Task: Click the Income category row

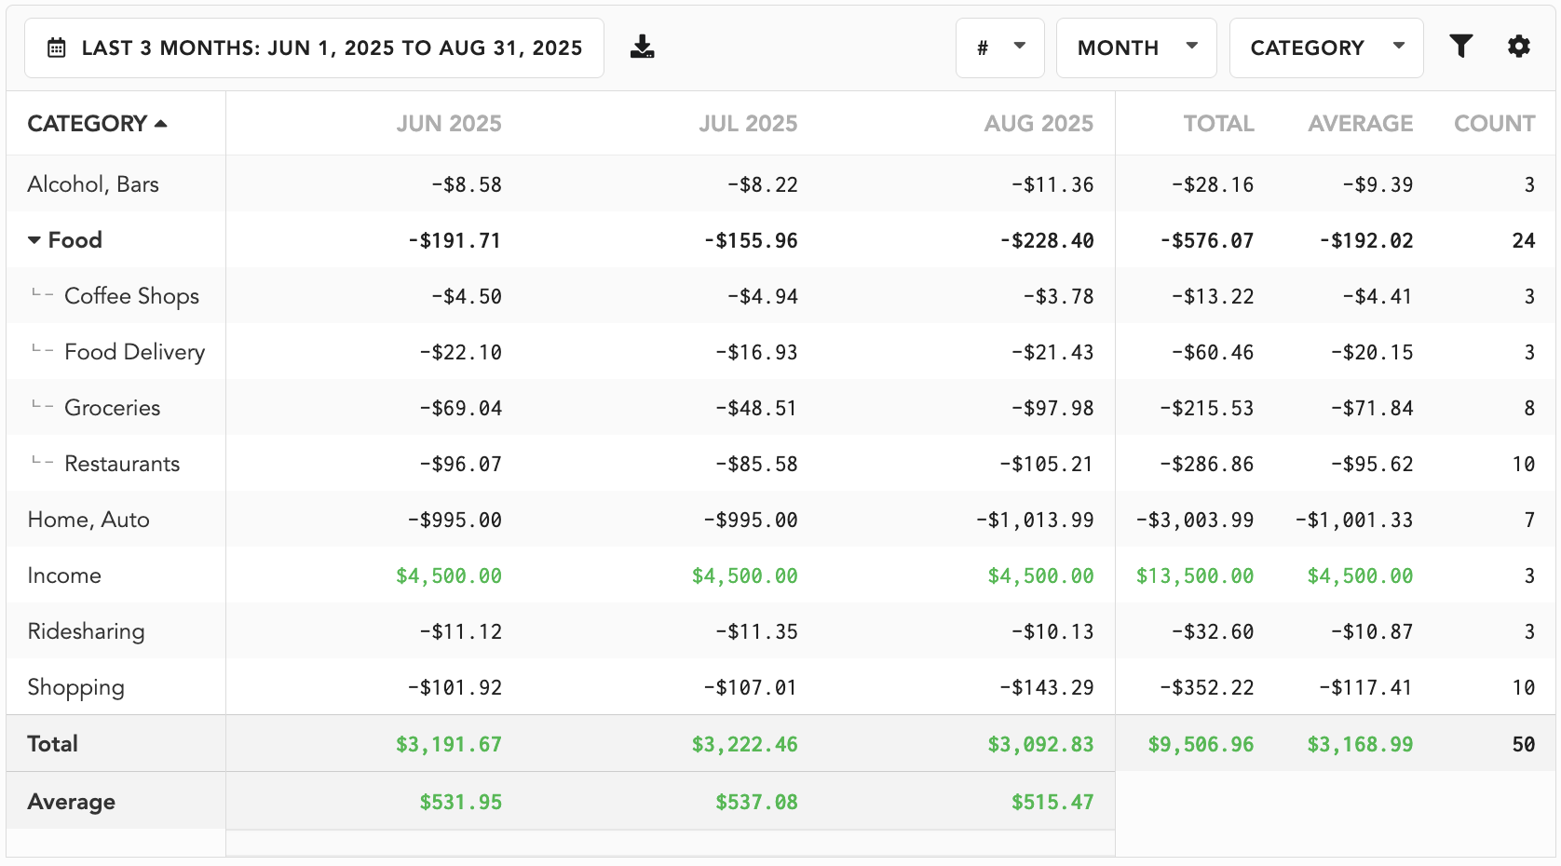Action: tap(64, 575)
